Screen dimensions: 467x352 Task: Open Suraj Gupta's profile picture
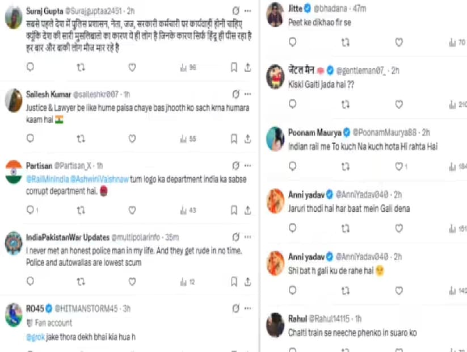point(14,18)
